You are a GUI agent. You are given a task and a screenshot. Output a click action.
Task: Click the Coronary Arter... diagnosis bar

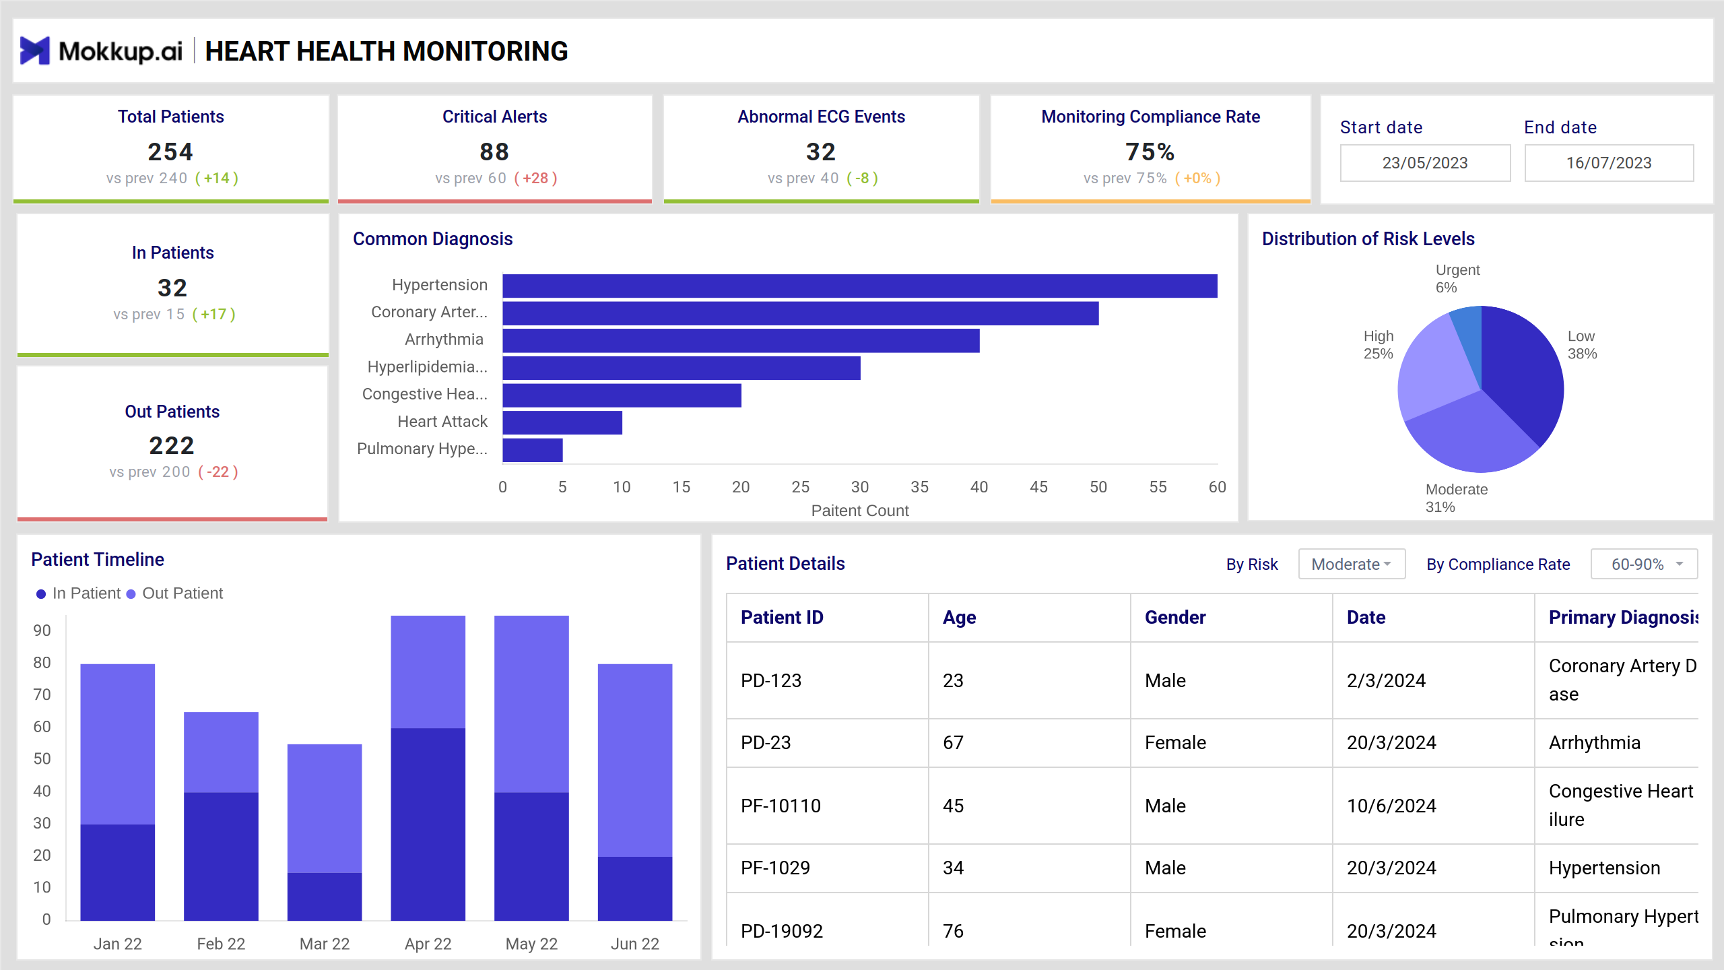[801, 313]
